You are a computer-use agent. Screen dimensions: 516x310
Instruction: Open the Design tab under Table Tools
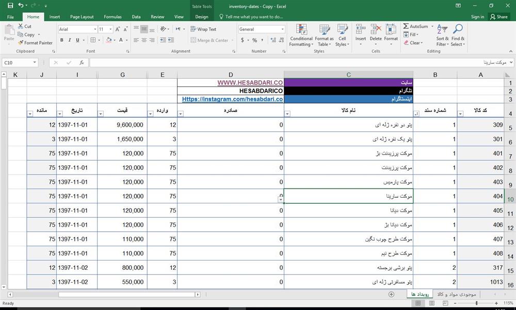[x=201, y=16]
